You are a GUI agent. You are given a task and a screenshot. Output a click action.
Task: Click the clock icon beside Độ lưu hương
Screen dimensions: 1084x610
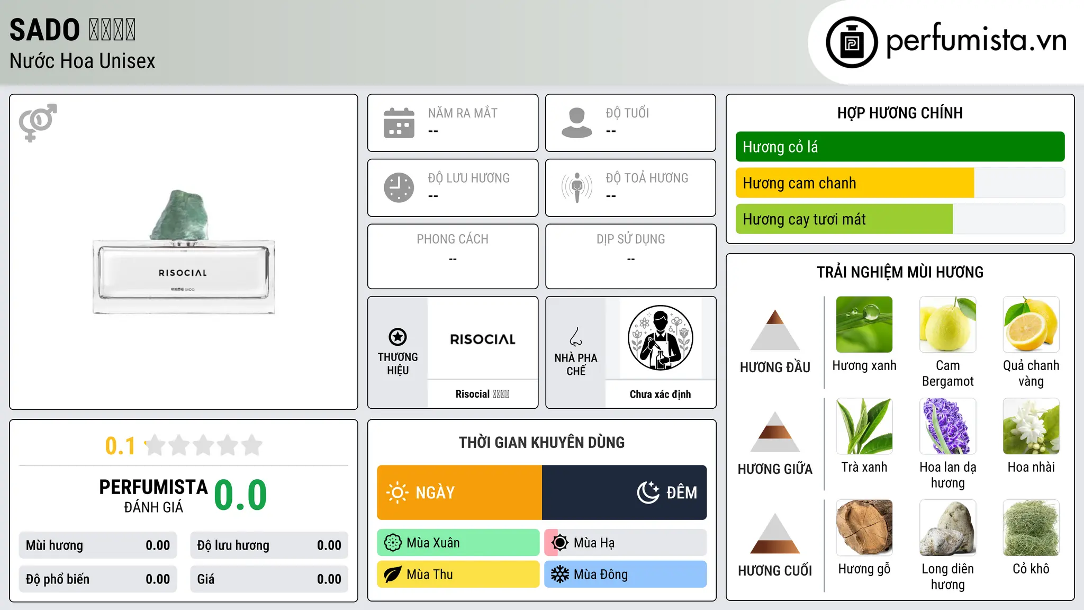tap(399, 187)
